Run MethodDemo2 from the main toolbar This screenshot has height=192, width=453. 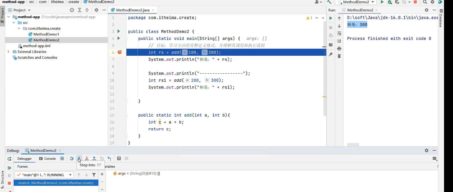pos(382,2)
